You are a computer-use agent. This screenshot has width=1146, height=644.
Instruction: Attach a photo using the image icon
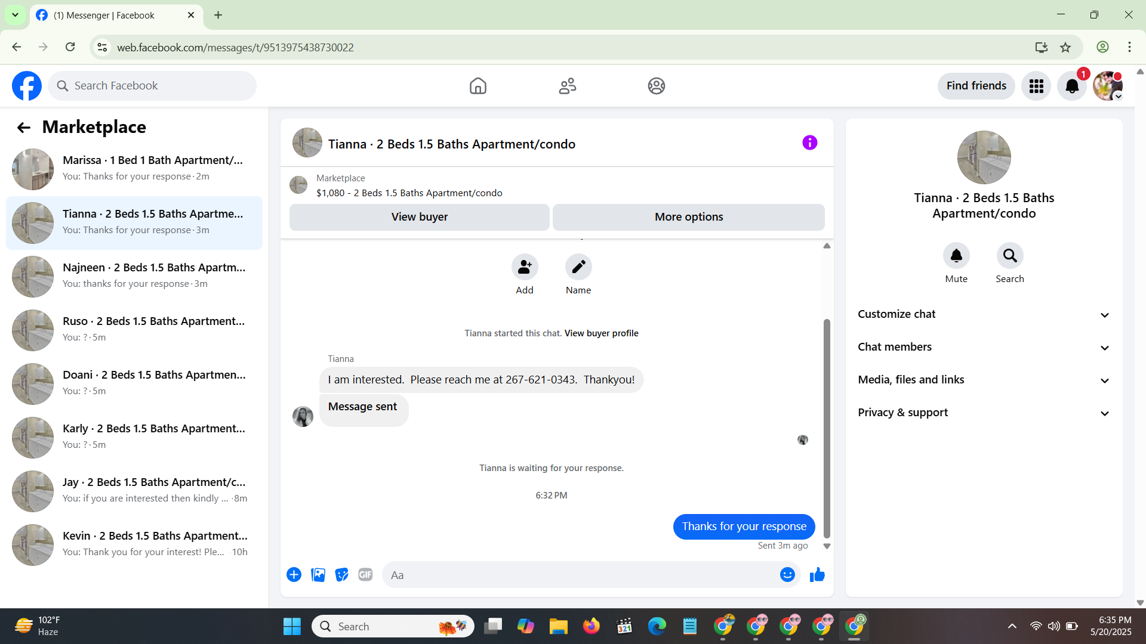tap(318, 575)
